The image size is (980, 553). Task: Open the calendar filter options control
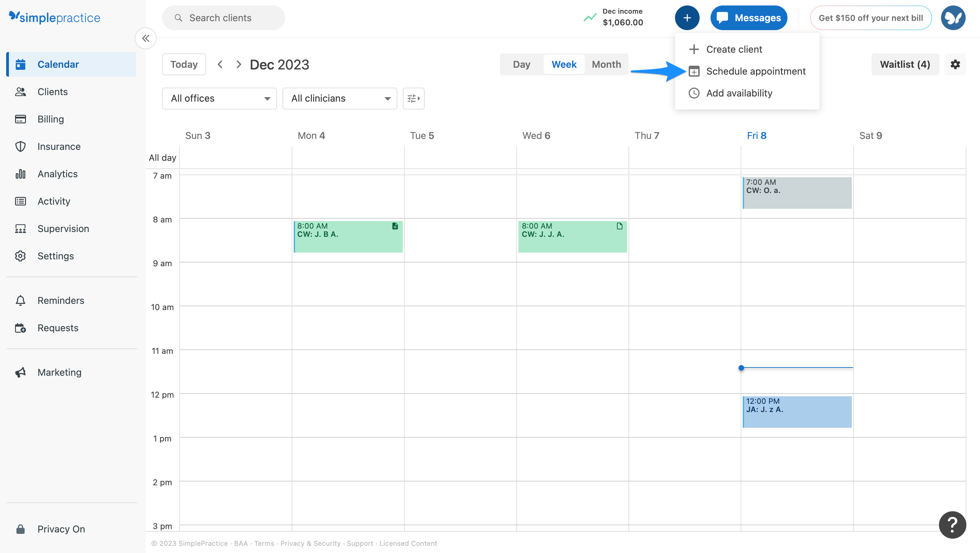(x=413, y=98)
